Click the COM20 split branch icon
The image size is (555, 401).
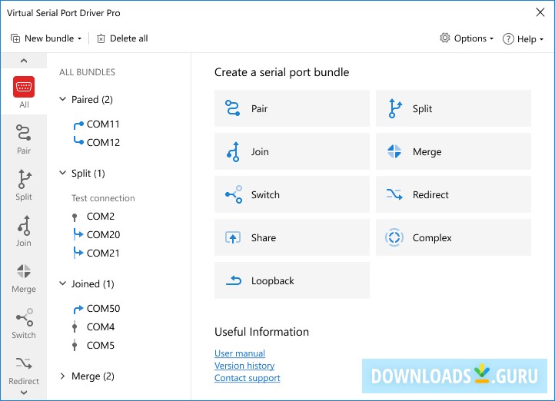point(78,234)
